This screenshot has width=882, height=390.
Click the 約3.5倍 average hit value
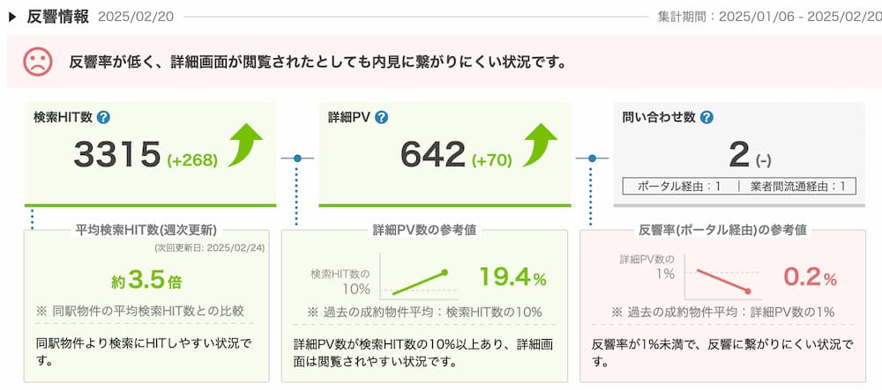point(146,280)
